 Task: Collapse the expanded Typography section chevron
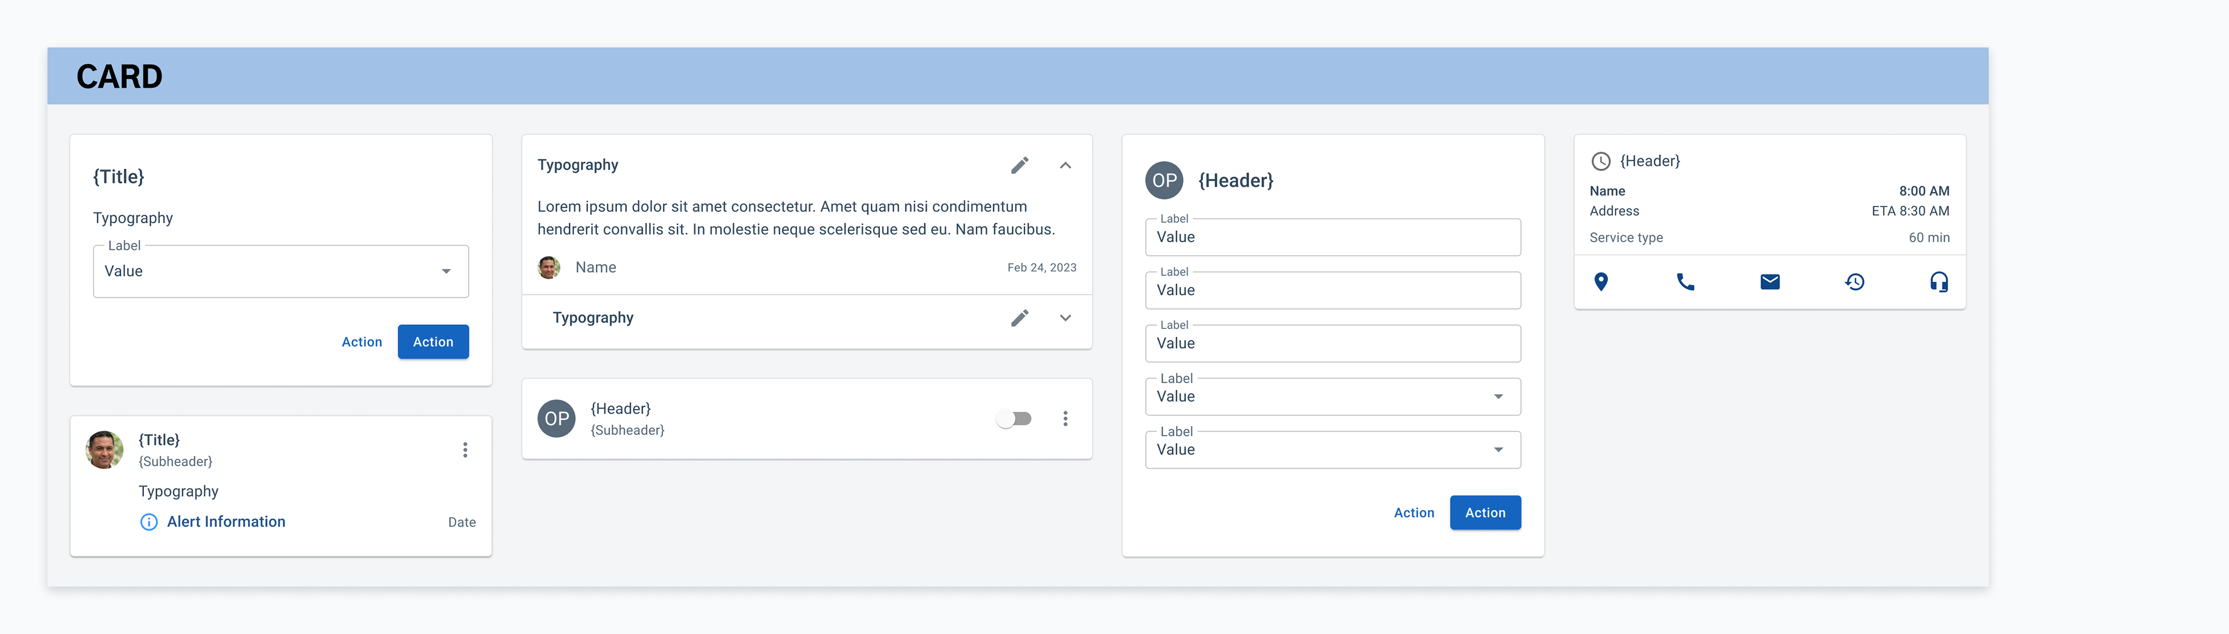(1065, 165)
